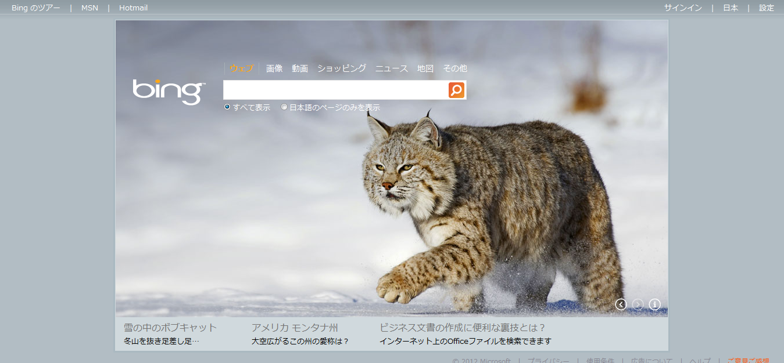This screenshot has height=363, width=784.
Task: Open the image info icon
Action: pyautogui.click(x=654, y=304)
